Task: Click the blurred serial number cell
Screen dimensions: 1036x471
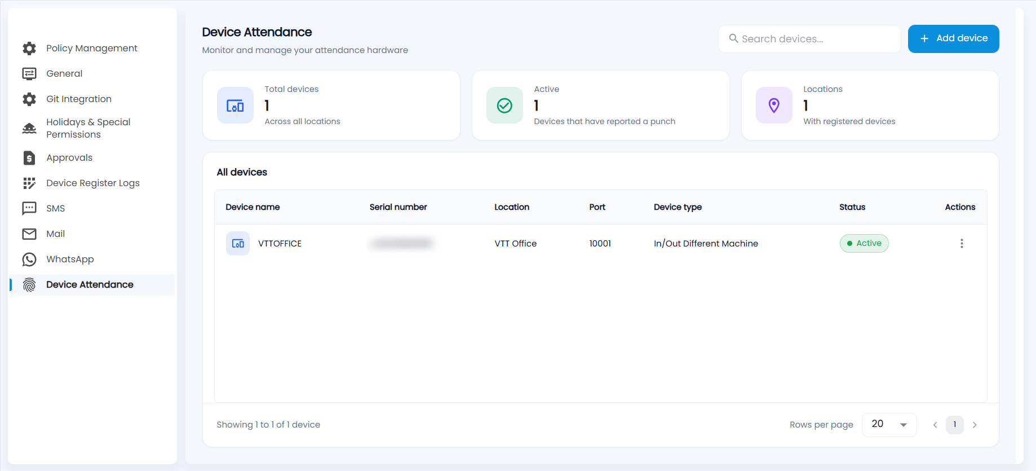Action: click(x=401, y=244)
